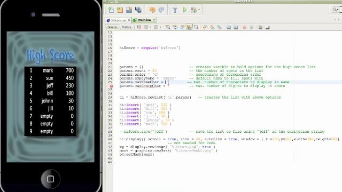This screenshot has width=342, height=192.
Task: Click the Save All toolbar icon
Action: pyautogui.click(x=138, y=10)
